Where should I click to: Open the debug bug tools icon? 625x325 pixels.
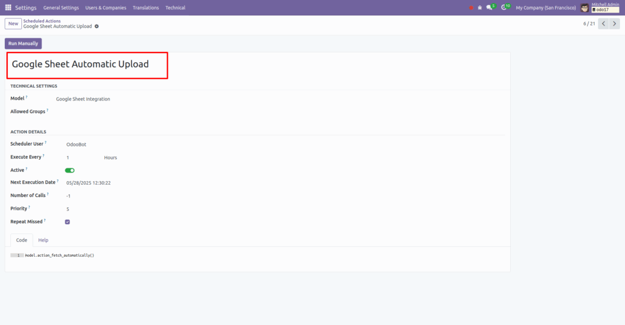(480, 7)
